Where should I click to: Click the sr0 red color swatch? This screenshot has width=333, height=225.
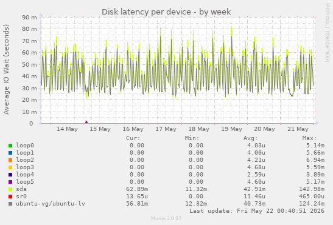10,196
